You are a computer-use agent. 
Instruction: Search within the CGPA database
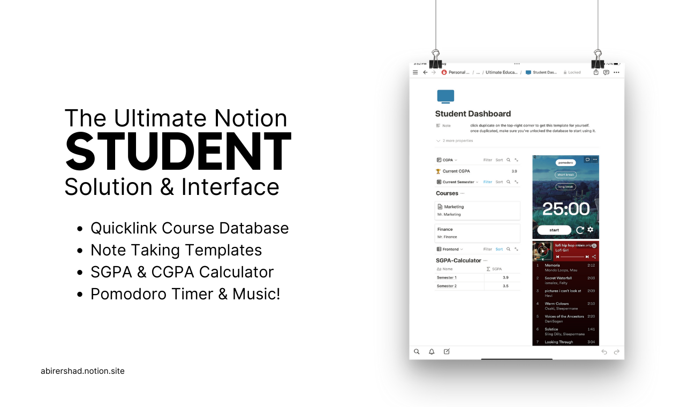click(x=509, y=160)
